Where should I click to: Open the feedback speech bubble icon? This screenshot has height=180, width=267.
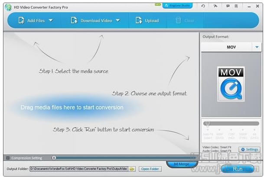(228, 6)
